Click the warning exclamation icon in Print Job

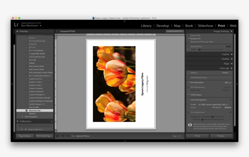pyautogui.click(x=190, y=125)
